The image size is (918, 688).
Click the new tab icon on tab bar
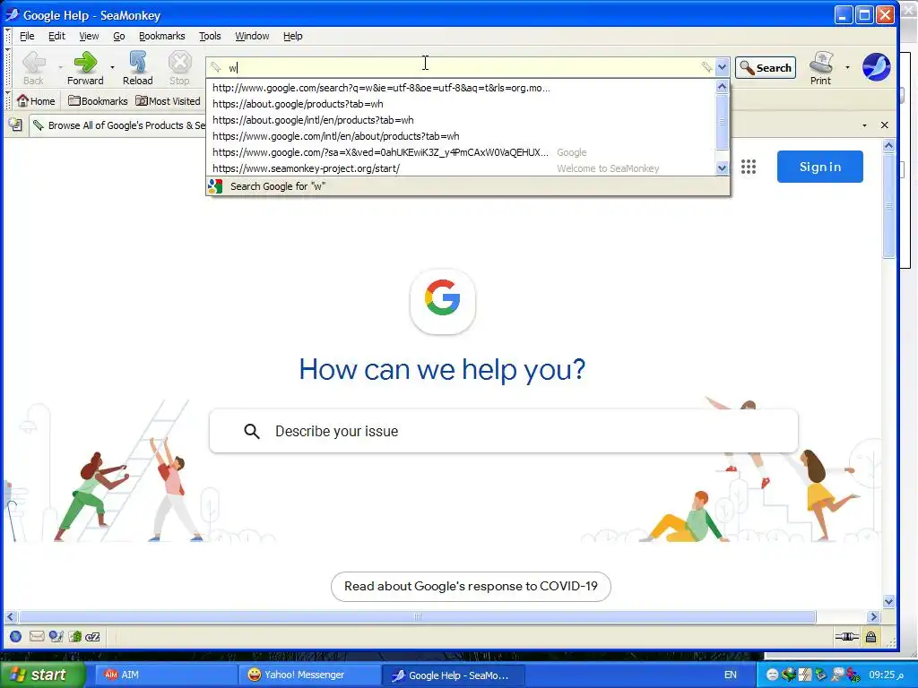click(15, 125)
